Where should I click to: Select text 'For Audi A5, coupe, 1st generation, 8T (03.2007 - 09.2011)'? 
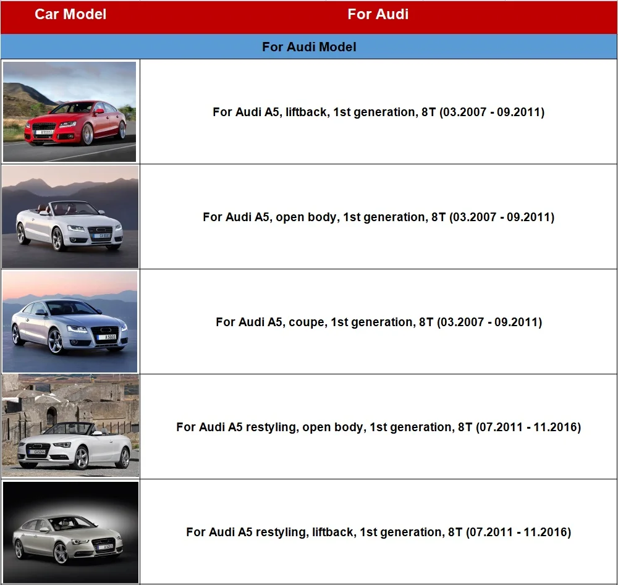379,322
